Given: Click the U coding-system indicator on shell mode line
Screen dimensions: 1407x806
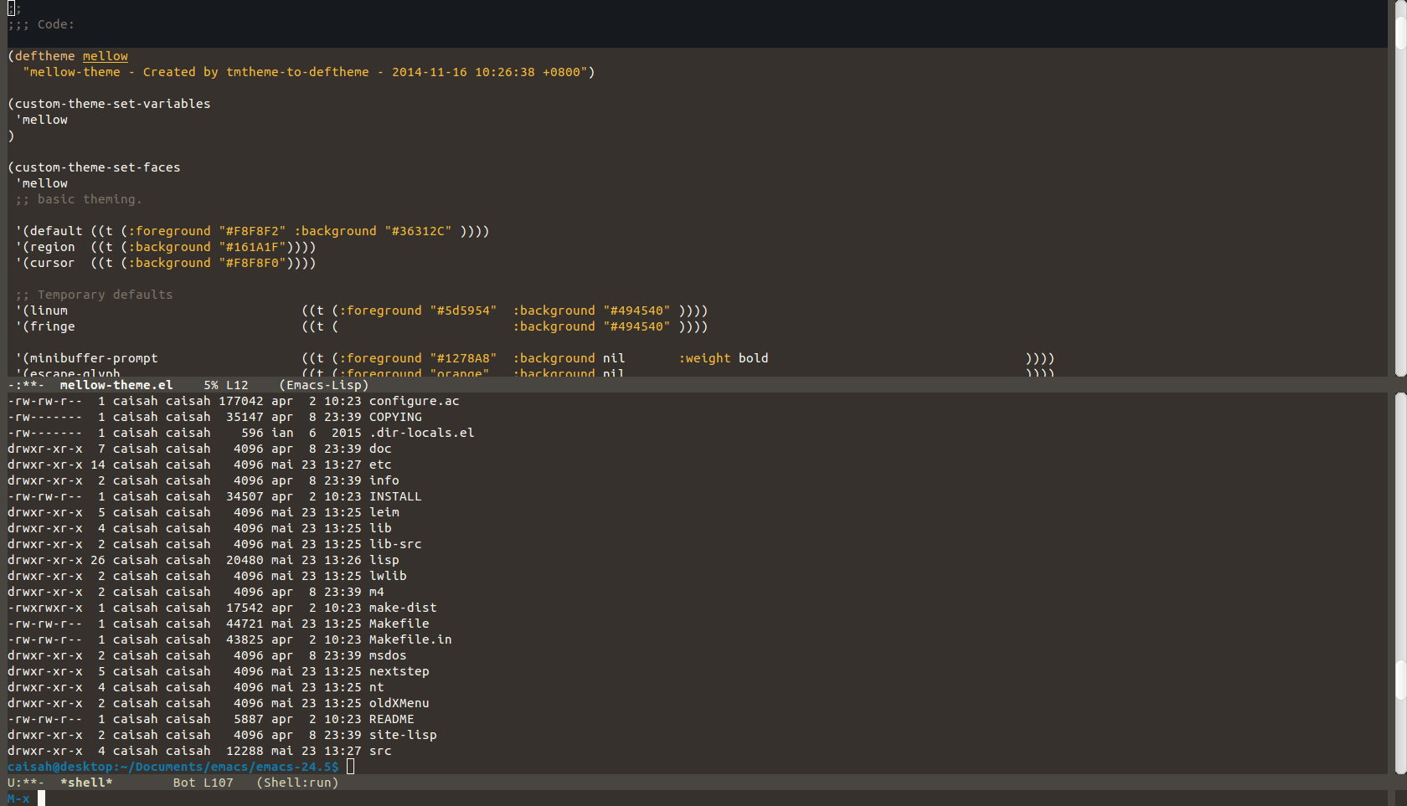Looking at the screenshot, I should [12, 783].
